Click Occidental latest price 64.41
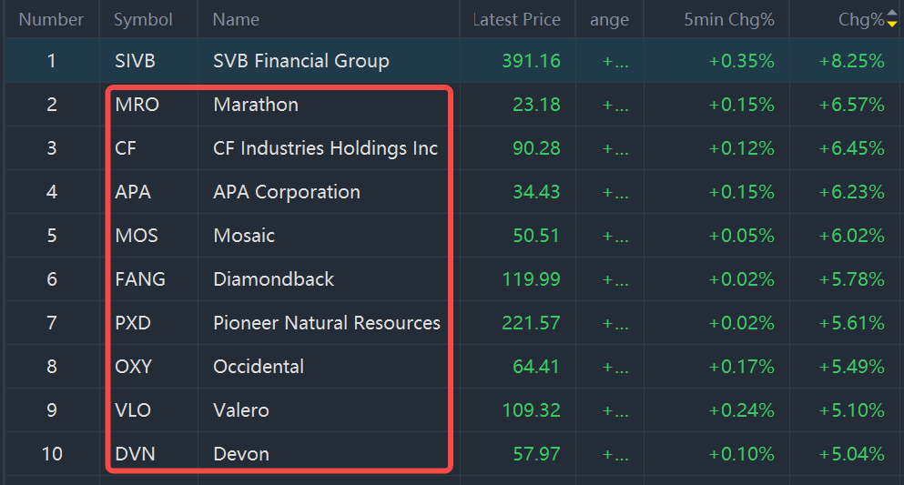The height and width of the screenshot is (485, 904). pyautogui.click(x=536, y=367)
